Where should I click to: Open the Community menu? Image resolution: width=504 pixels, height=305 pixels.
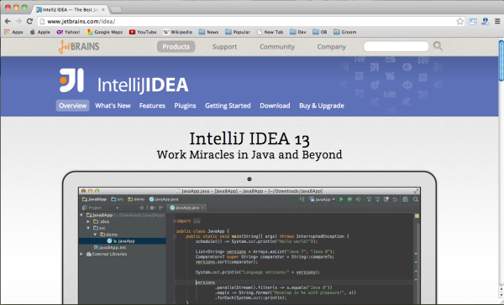click(276, 47)
